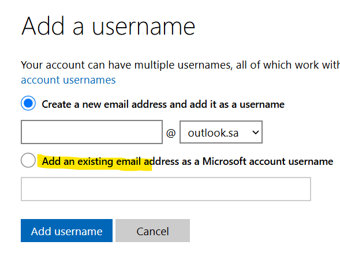340x264 pixels.
Task: Select 'Add an existing email address' radio button
Action: [x=28, y=160]
